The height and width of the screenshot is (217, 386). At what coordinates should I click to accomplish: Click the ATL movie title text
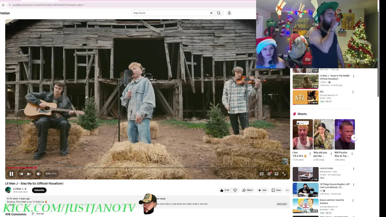tap(322, 92)
